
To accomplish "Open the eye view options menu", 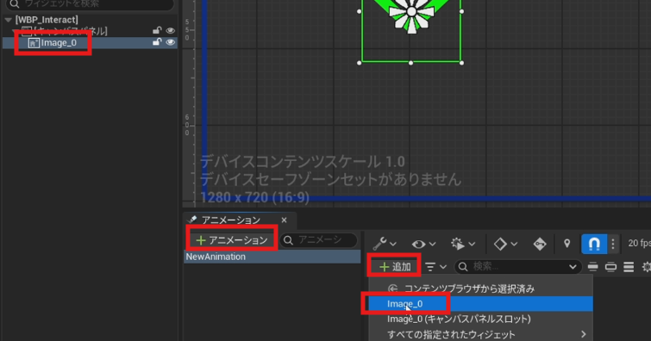I will coord(423,244).
